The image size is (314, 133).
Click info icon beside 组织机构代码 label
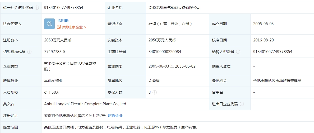click(x=29, y=52)
